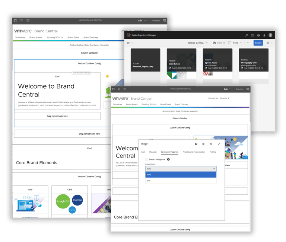This screenshot has height=242, width=286.
Task: Open help icon in AEM header
Action: pyautogui.click(x=258, y=35)
